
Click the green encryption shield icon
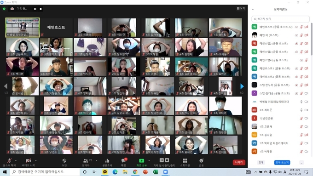point(4,9)
